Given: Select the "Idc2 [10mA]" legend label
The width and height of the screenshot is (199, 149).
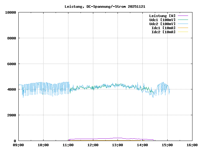Looking at the screenshot, I should coord(163,32).
